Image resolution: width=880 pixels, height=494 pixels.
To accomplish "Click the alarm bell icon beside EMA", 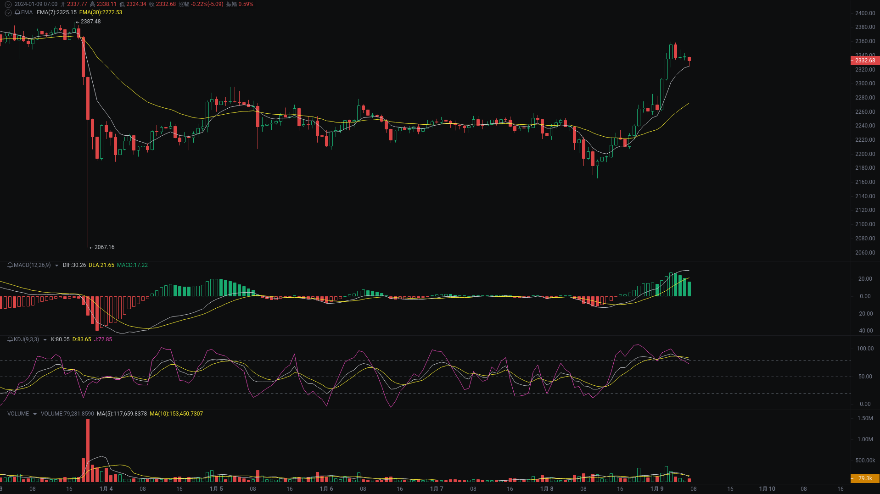I will click(x=18, y=12).
